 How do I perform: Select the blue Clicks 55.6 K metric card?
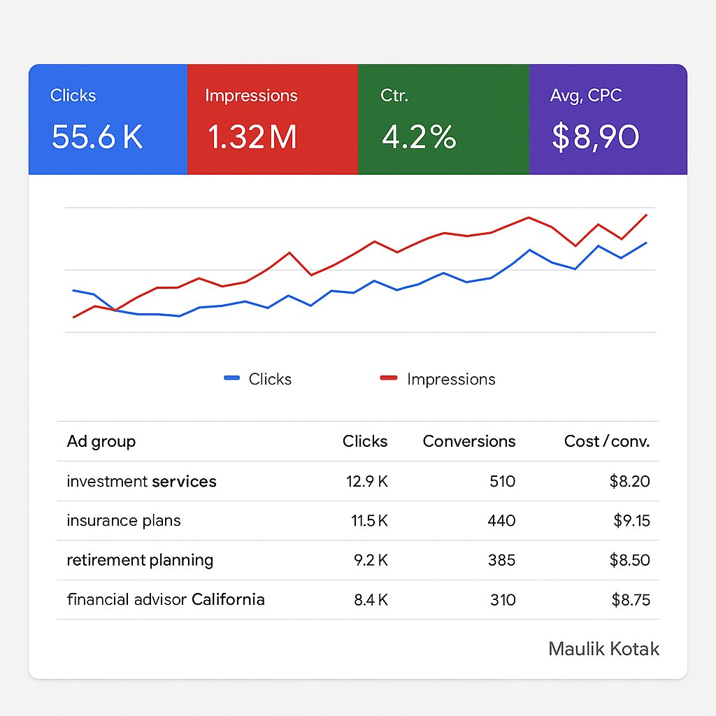tap(108, 119)
